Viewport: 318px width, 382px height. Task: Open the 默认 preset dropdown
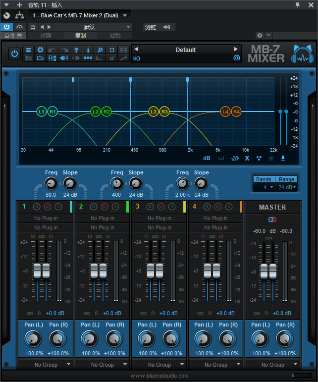pos(93,27)
